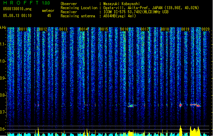The width and height of the screenshot is (213, 136).
Task: Click the meteor label
Action: click(x=48, y=11)
